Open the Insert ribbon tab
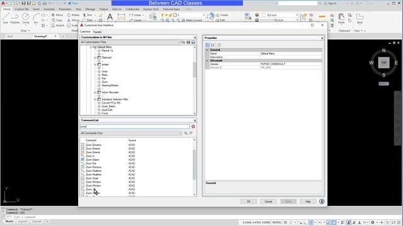The width and height of the screenshot is (403, 226). pyautogui.click(x=36, y=9)
